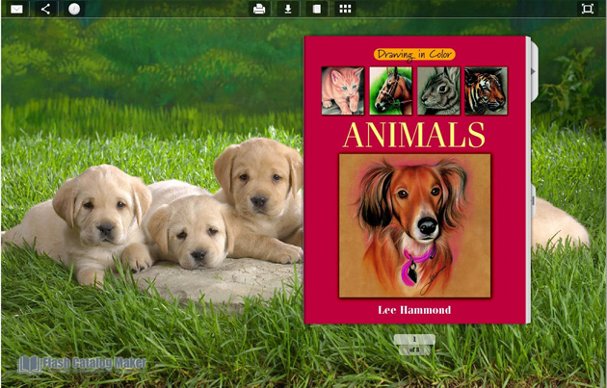Click the page number indicator below the book
Screen dimensions: 607x388
414,344
